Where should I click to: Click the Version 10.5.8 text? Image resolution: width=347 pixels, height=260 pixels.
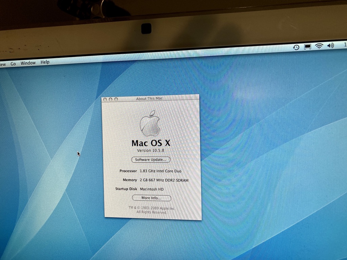[x=150, y=150]
